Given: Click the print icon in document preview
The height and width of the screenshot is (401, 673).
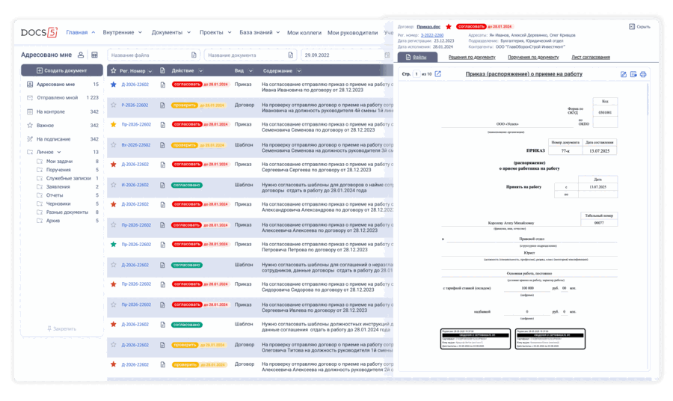Looking at the screenshot, I should coord(643,74).
